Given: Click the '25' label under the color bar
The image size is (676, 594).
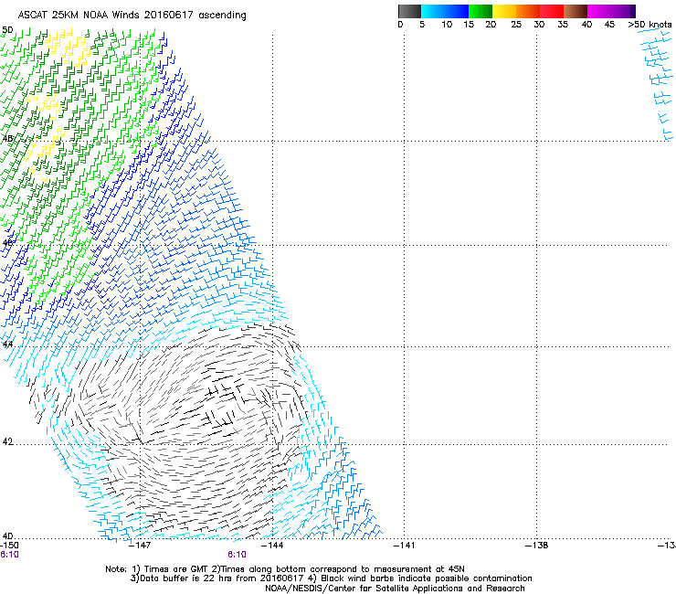Looking at the screenshot, I should coord(516,25).
